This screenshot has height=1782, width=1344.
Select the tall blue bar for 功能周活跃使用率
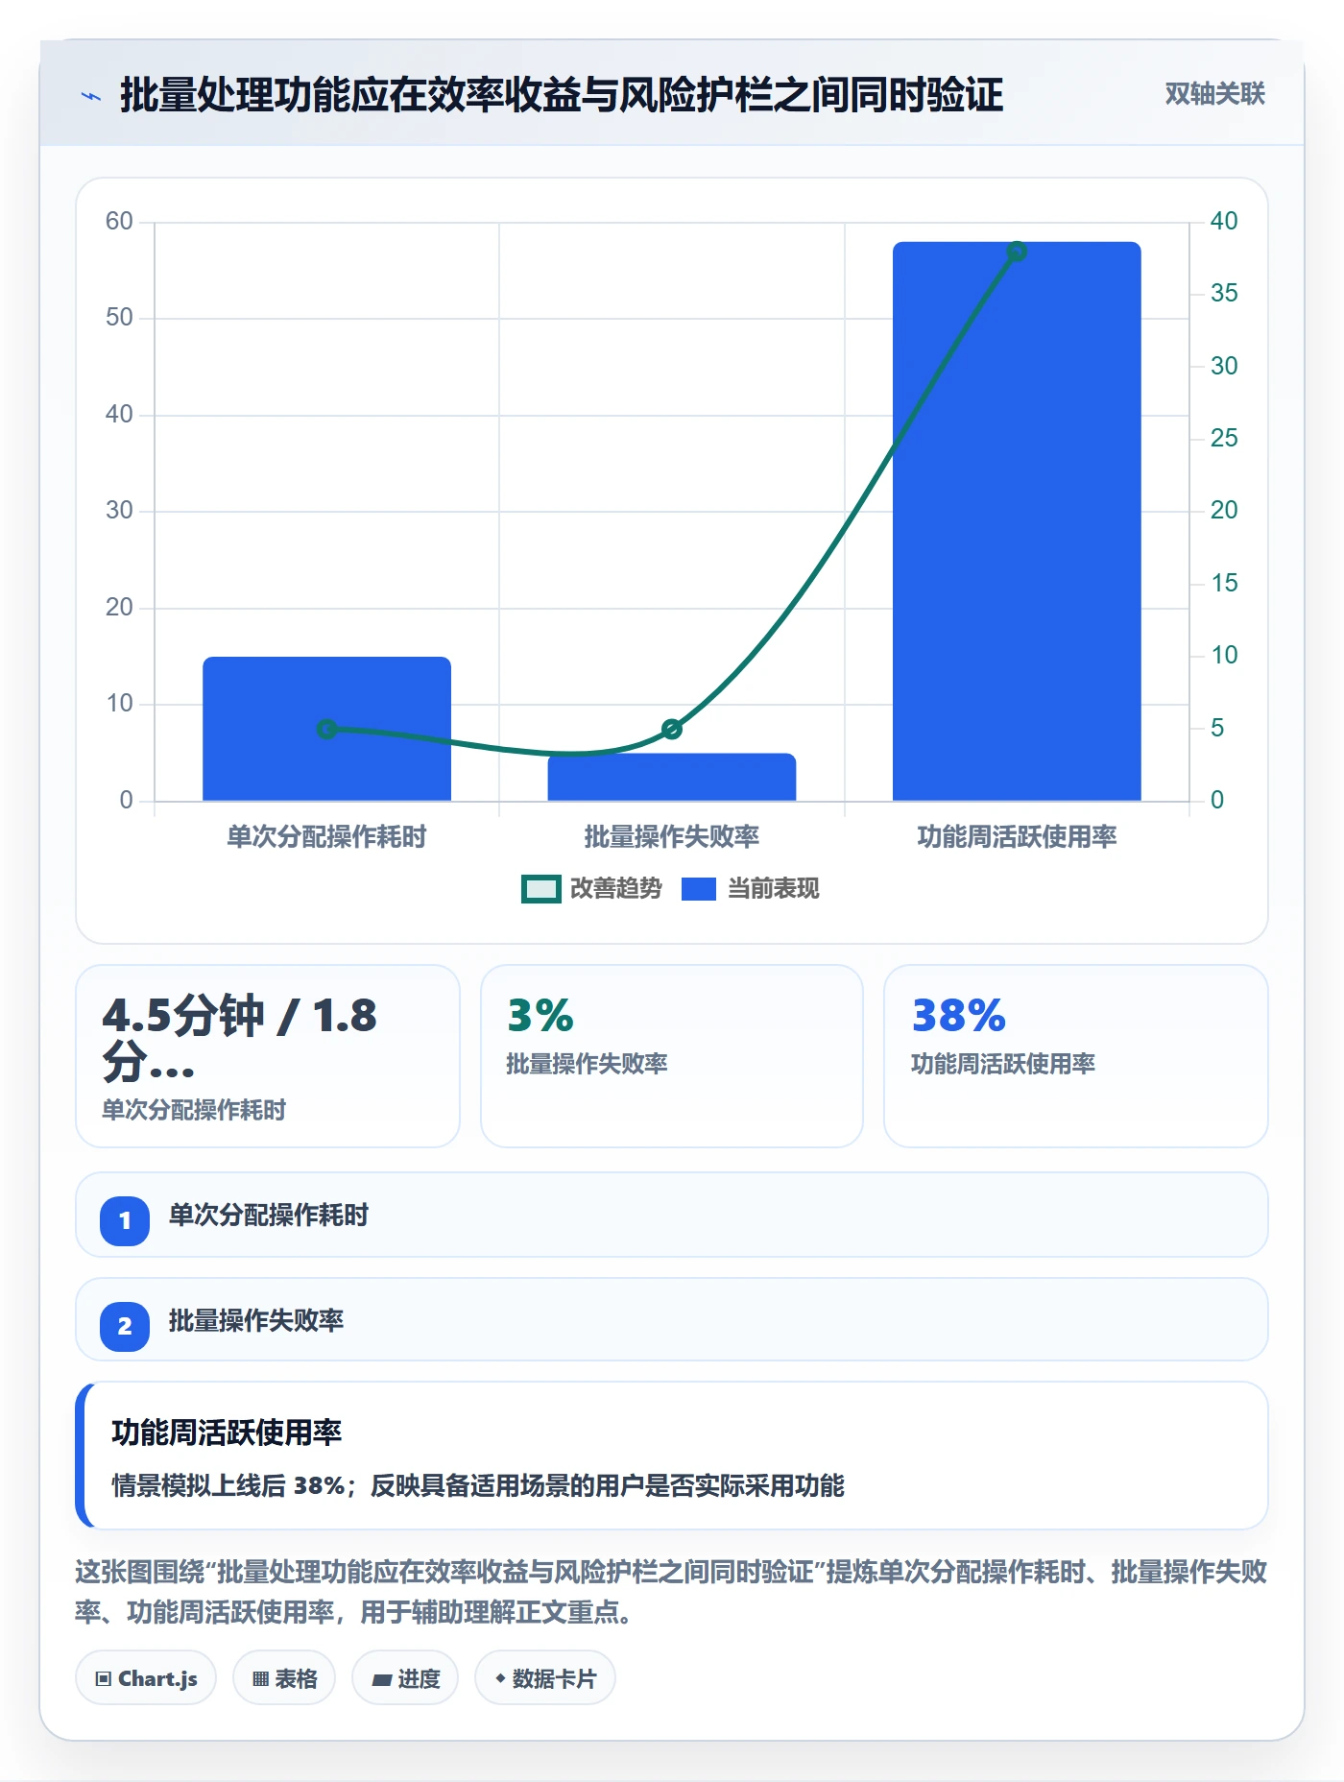pyautogui.click(x=1017, y=521)
